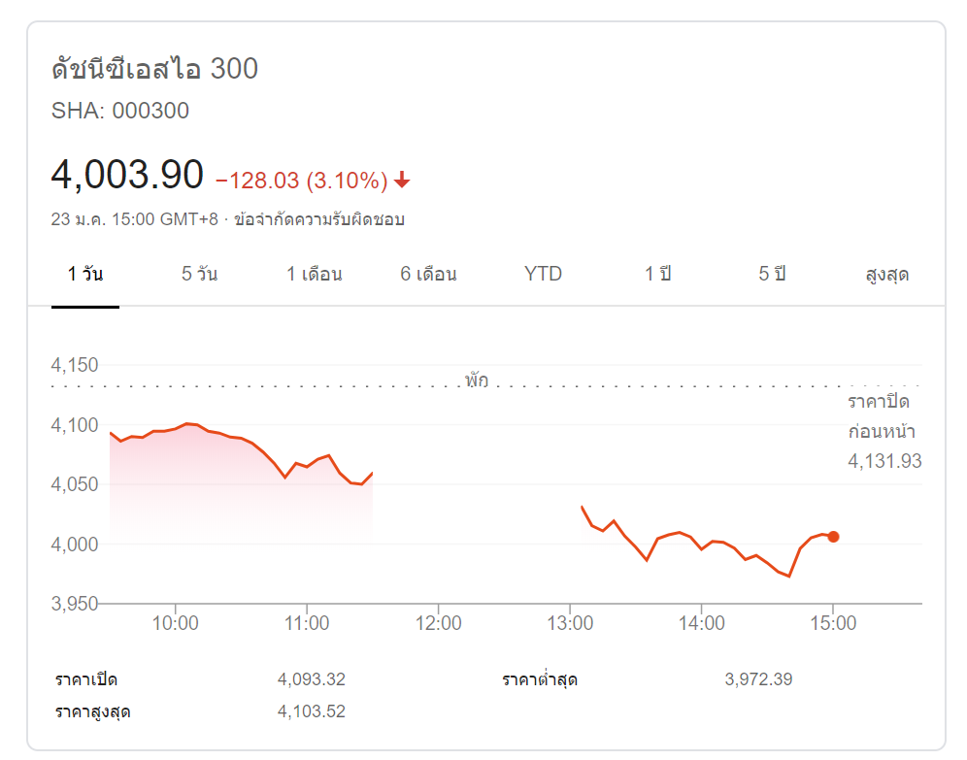
Task: Click the red down arrow indicator
Action: [x=402, y=181]
